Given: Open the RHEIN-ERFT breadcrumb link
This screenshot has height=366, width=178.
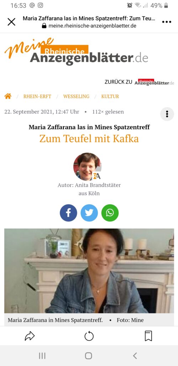Looking at the screenshot, I should 37,96.
